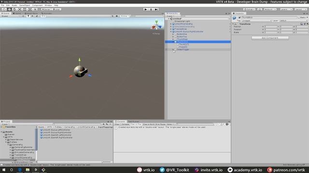
Task: Toggle the Local/Global handle button
Action: tap(56, 10)
